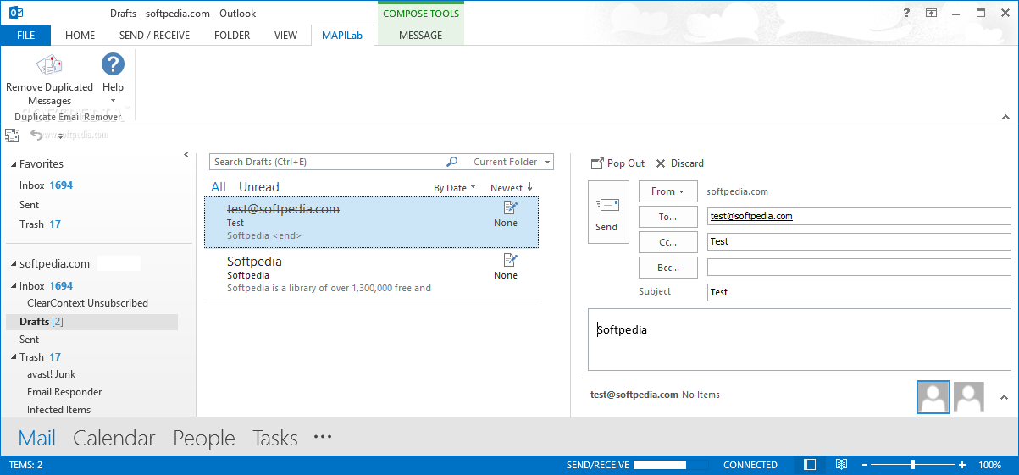Go to People module
Viewport: 1019px width, 475px height.
(x=204, y=438)
